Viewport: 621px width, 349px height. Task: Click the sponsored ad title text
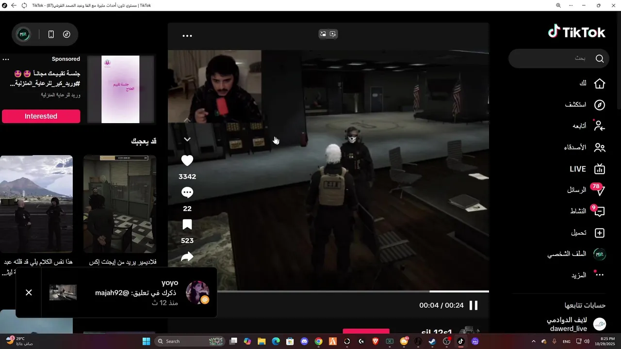point(45,79)
